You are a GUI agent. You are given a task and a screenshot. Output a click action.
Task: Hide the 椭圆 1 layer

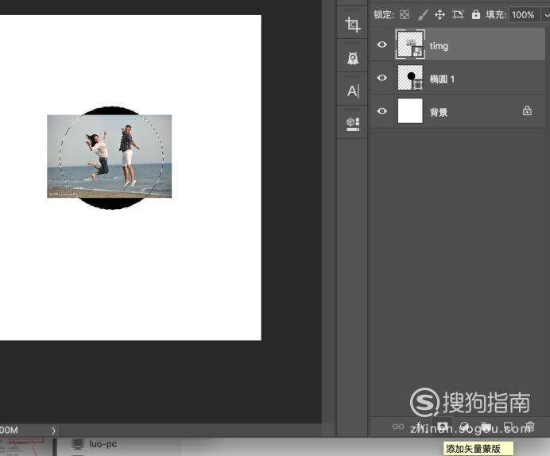coord(382,78)
